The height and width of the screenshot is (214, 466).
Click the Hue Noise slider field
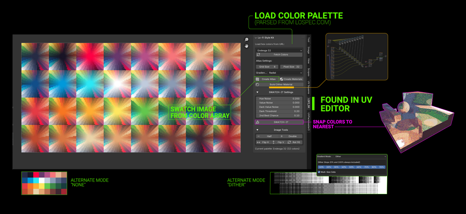279,98
